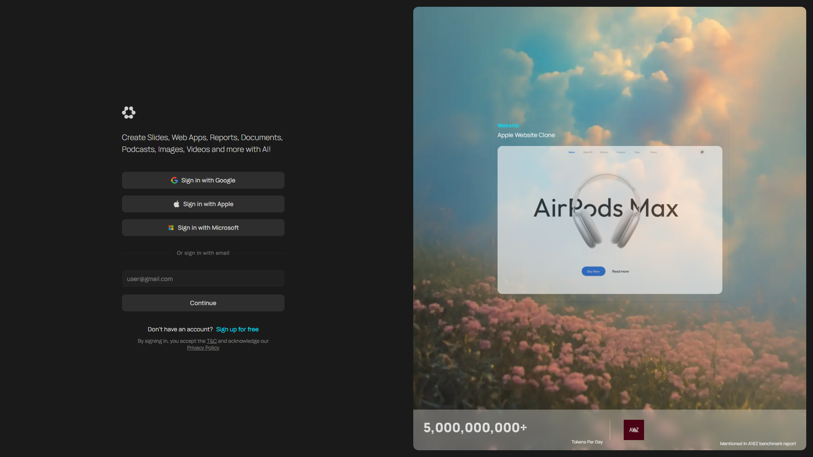Screen dimensions: 813x457
Task: Open the Privacy Policy link
Action: [x=203, y=348]
